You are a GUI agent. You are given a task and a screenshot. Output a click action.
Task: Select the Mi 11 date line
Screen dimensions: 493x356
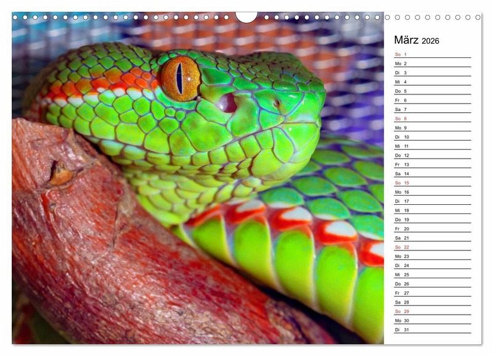tap(432, 146)
